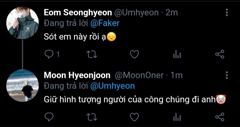Retweet Moon Hyeonjoon's tweet

click(92, 117)
